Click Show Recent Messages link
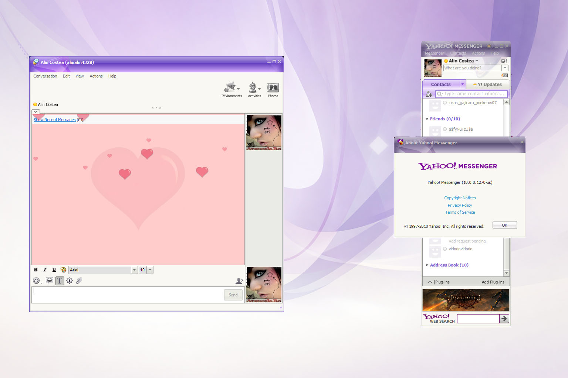This screenshot has width=568, height=378. 55,120
